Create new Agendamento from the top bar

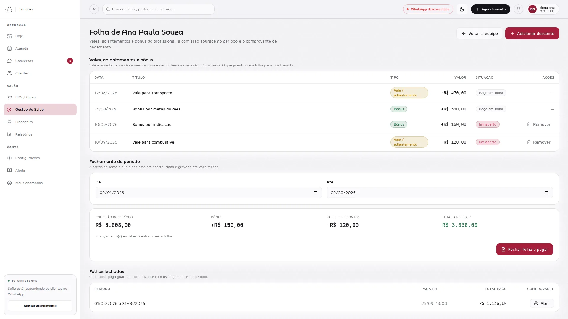[490, 9]
